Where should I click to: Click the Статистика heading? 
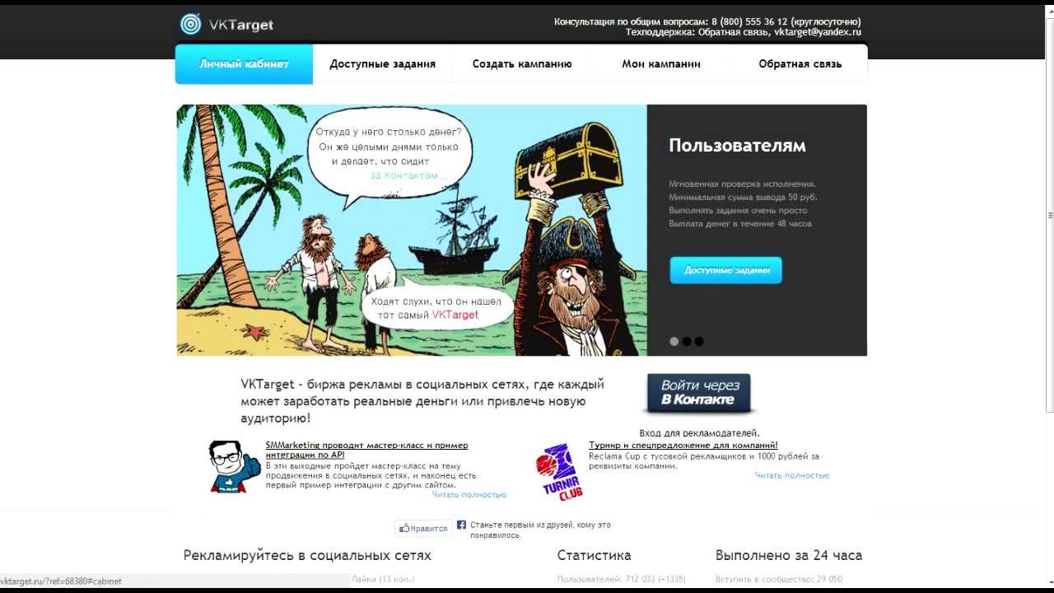tap(595, 556)
